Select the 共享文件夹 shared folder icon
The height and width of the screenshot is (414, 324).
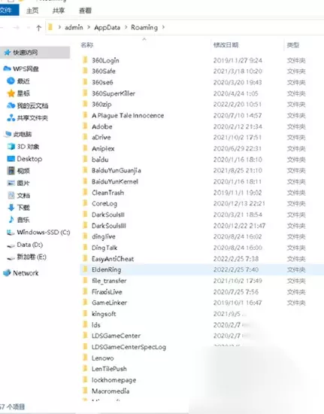click(11, 117)
